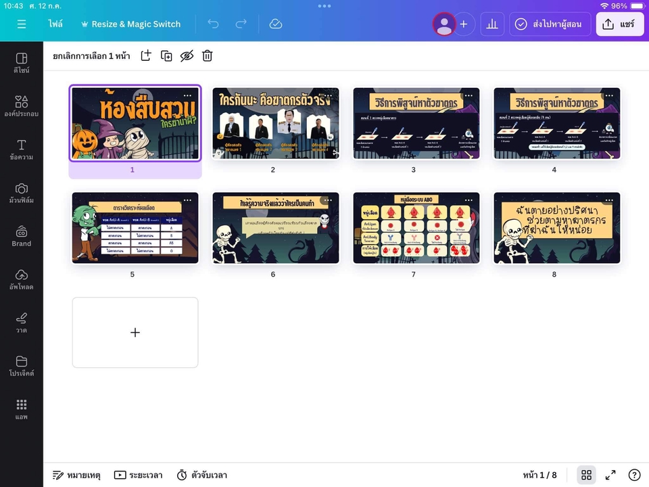
Task: Select page 1 thumbnail
Action: click(x=135, y=123)
